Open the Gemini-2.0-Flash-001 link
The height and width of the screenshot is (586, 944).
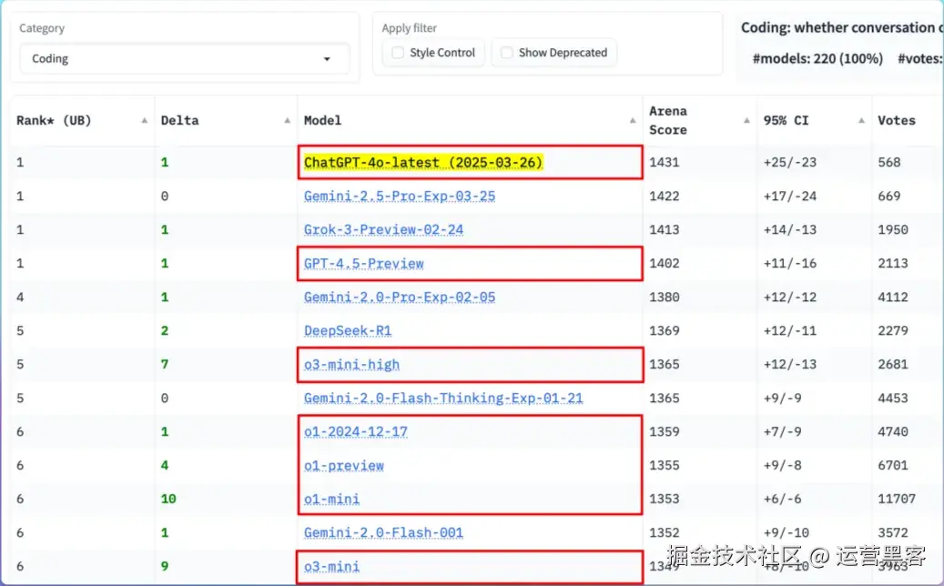point(383,533)
